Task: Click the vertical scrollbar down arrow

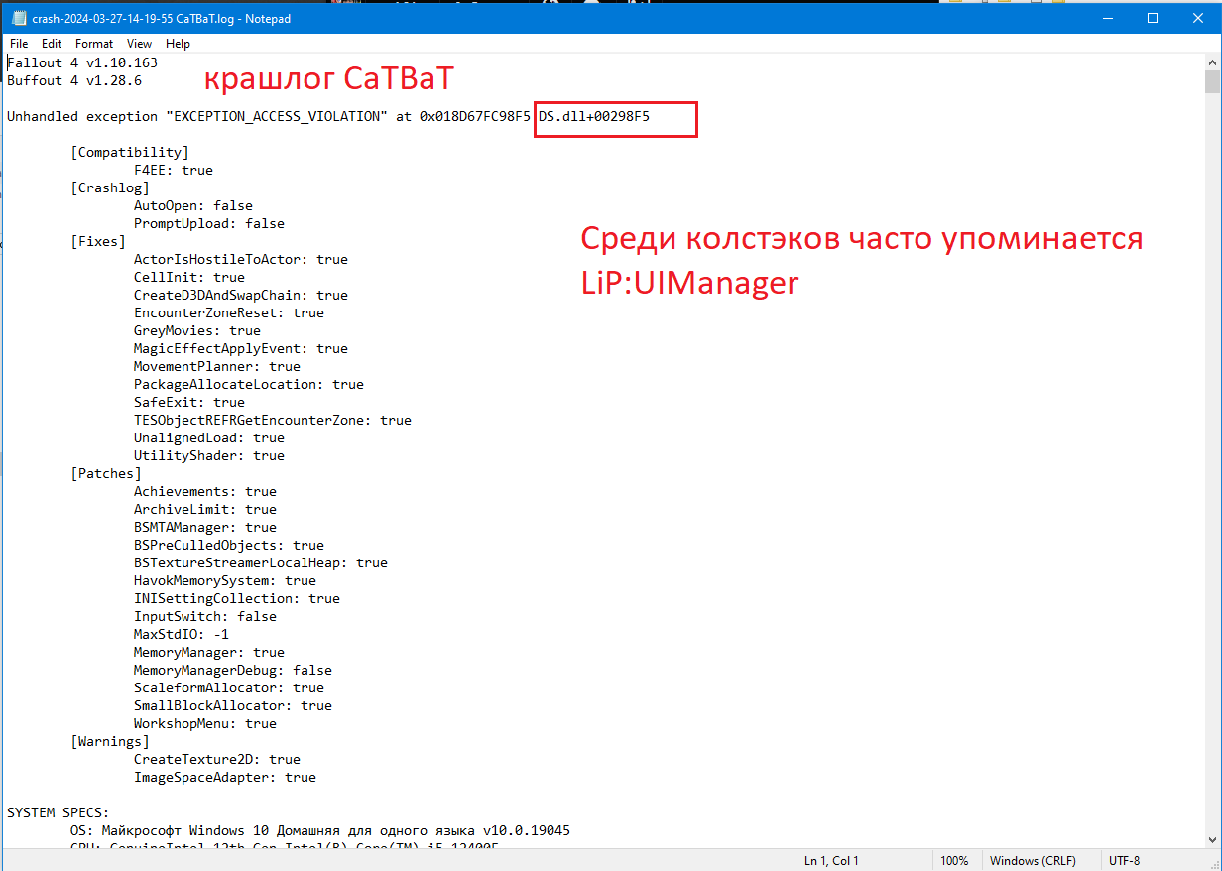Action: [1212, 840]
